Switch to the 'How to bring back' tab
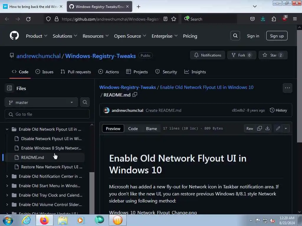Viewport: 302px width, 226px height. 33,7
